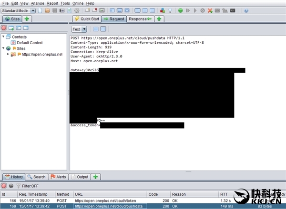The height and width of the screenshot is (209, 286).
Task: Click the options gear icon in toolbar
Action: [77, 10]
